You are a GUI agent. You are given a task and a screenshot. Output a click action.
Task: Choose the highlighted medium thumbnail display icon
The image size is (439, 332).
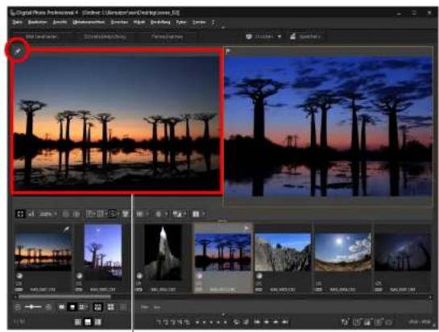72,307
